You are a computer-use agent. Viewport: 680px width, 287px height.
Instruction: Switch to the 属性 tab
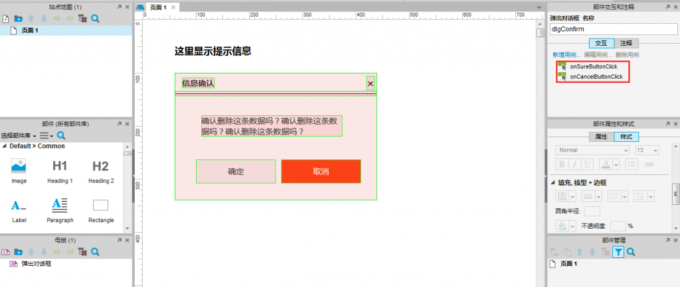pyautogui.click(x=601, y=137)
